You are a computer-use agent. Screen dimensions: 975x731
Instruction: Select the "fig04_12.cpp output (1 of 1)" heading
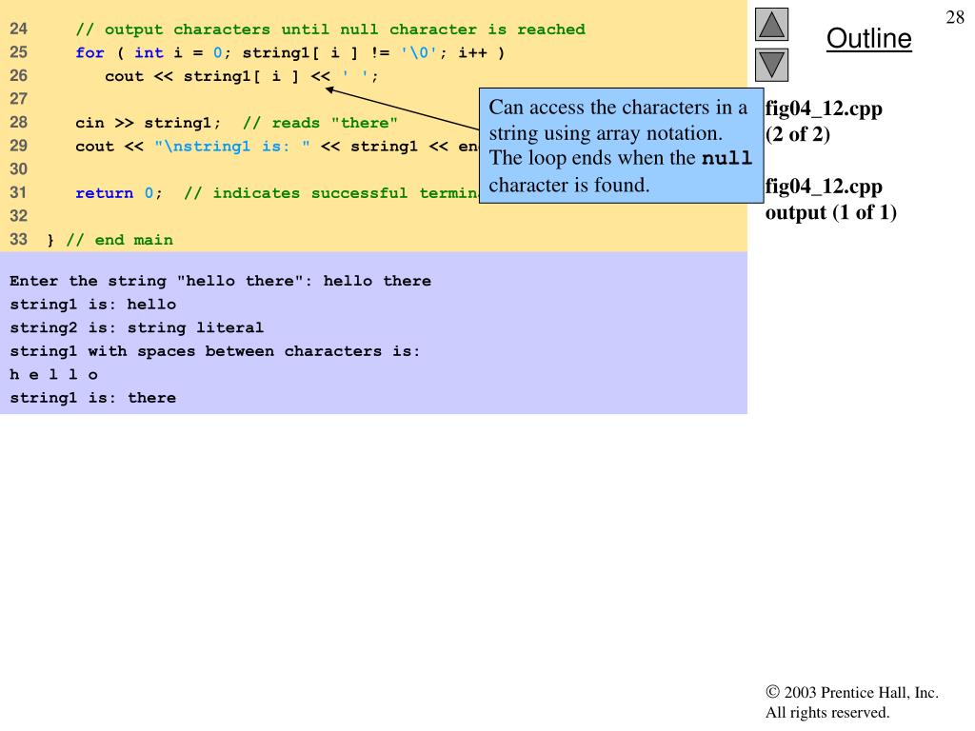coord(830,199)
